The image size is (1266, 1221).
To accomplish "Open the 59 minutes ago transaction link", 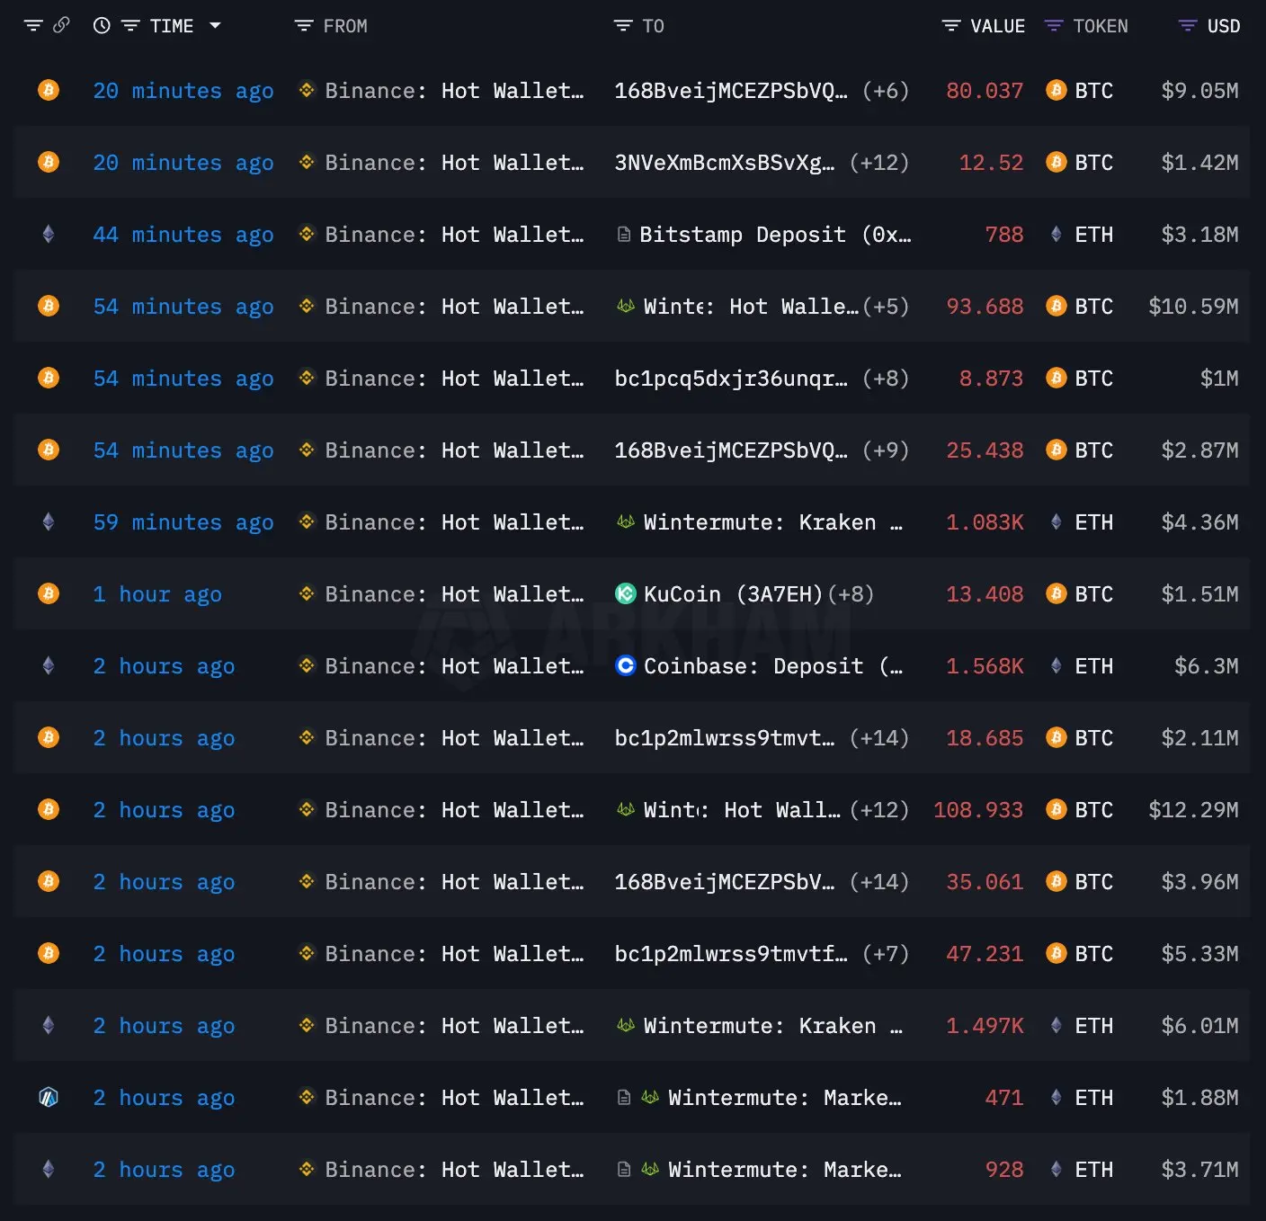I will (x=183, y=522).
